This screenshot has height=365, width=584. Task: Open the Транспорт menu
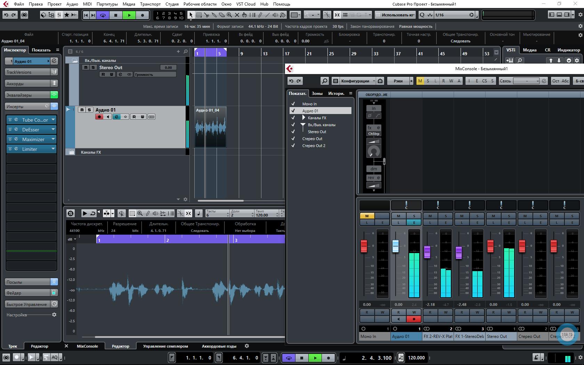[150, 4]
